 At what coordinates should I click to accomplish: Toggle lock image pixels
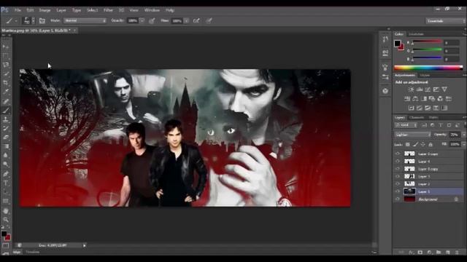[x=415, y=144]
